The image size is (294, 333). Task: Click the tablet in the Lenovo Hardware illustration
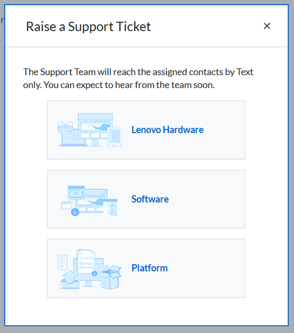coord(114,137)
